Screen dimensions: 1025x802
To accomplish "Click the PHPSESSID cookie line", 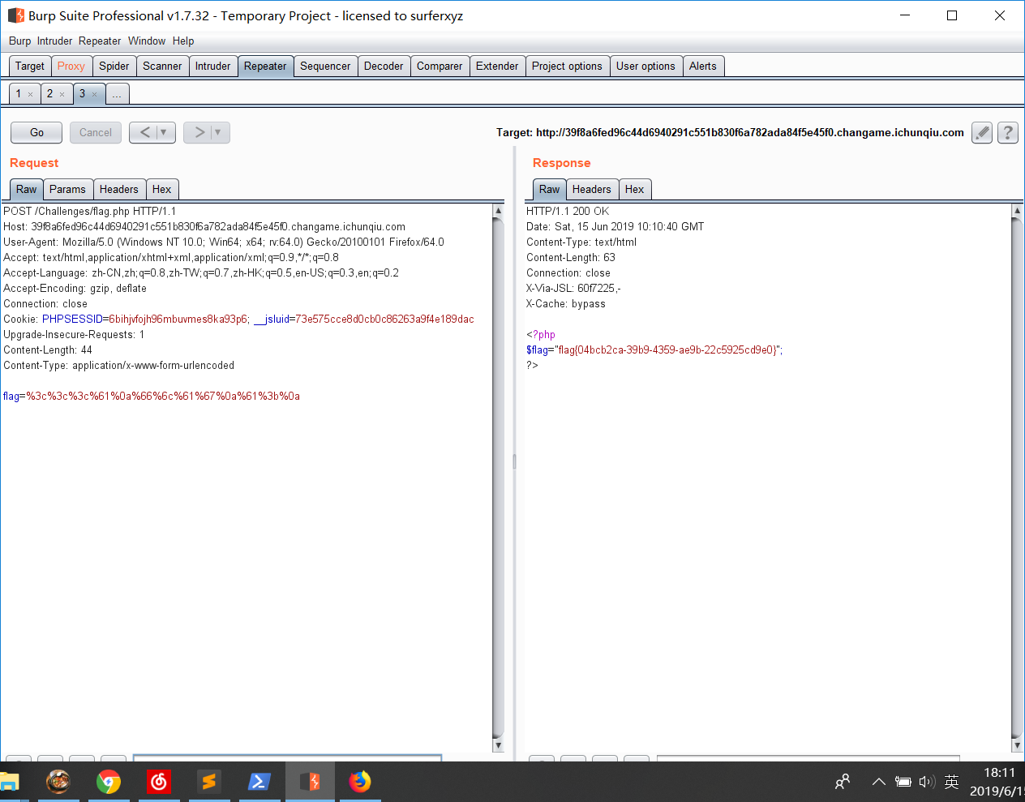I will 238,320.
